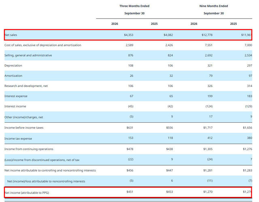Click the (11) noncontrolling interests value
This screenshot has width=259, height=202.
[210, 181]
